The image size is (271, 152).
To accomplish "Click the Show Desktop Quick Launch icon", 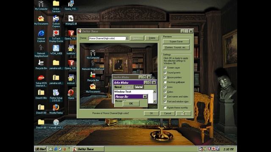I will tap(51, 149).
